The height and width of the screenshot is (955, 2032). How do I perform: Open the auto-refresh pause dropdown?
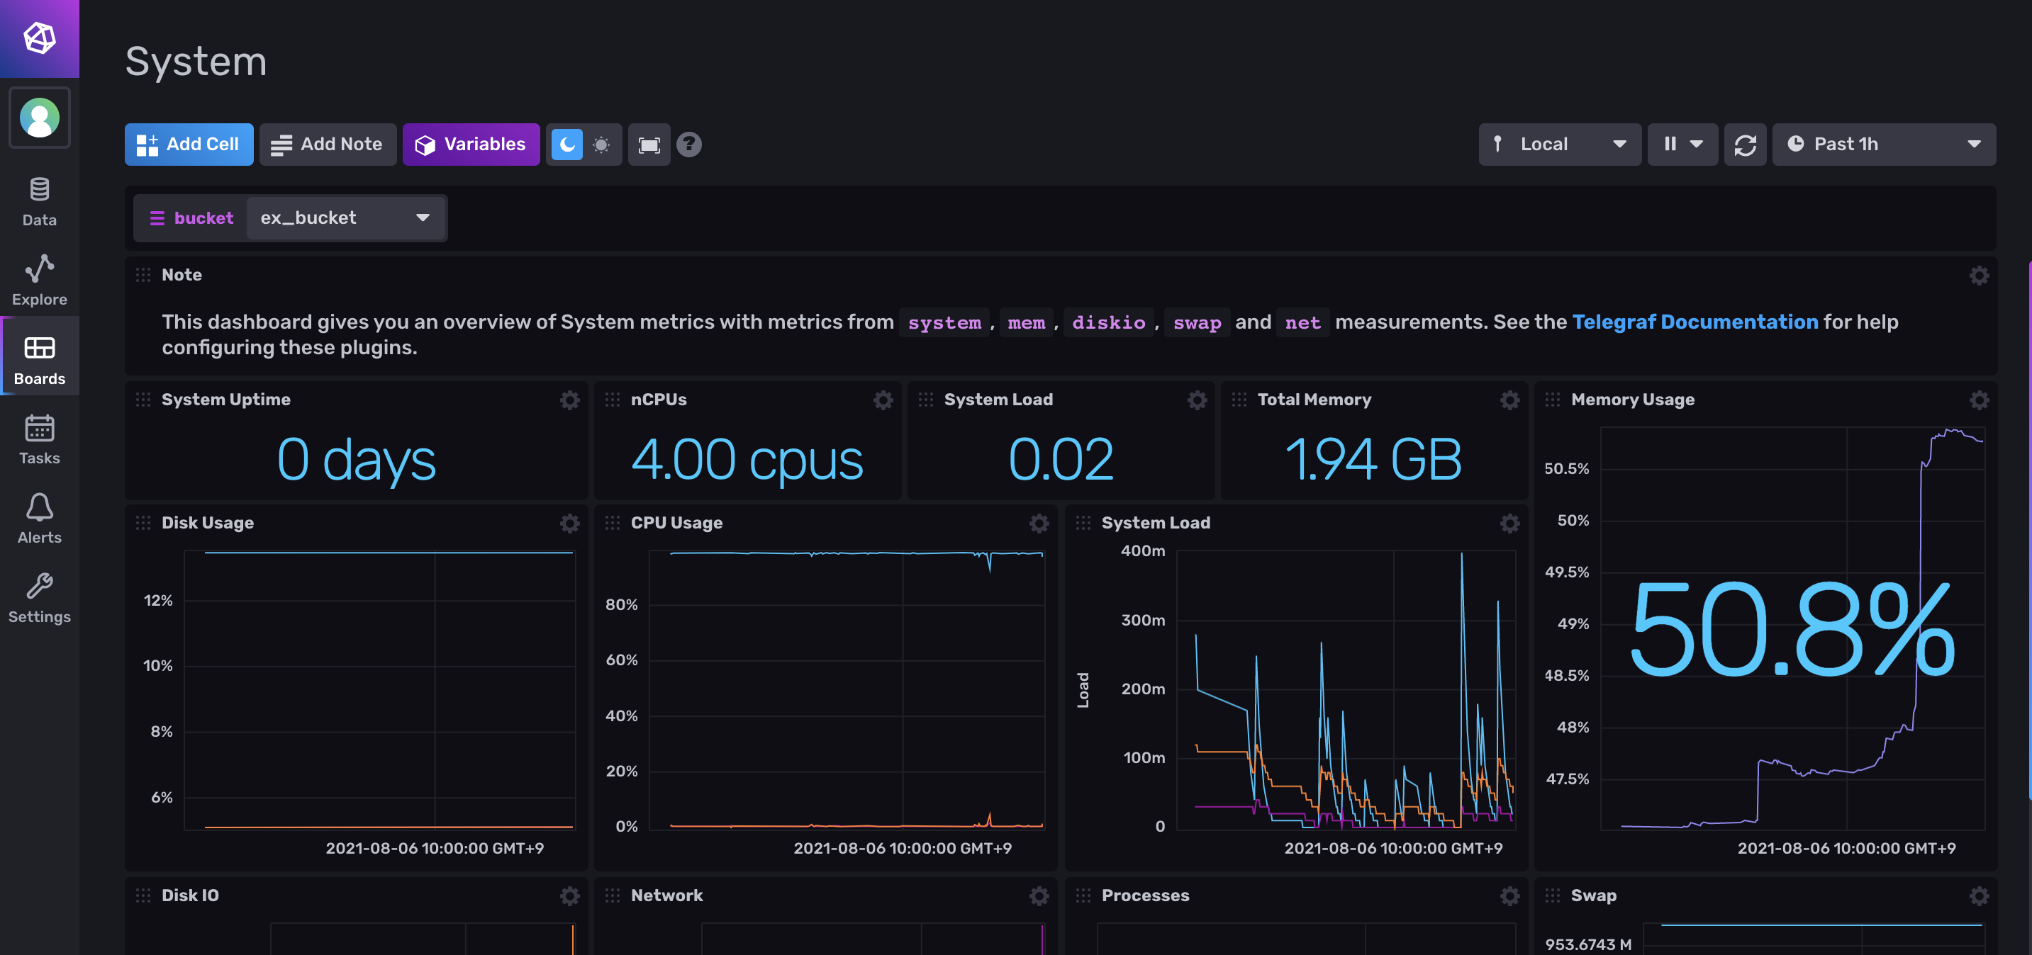pyautogui.click(x=1682, y=145)
